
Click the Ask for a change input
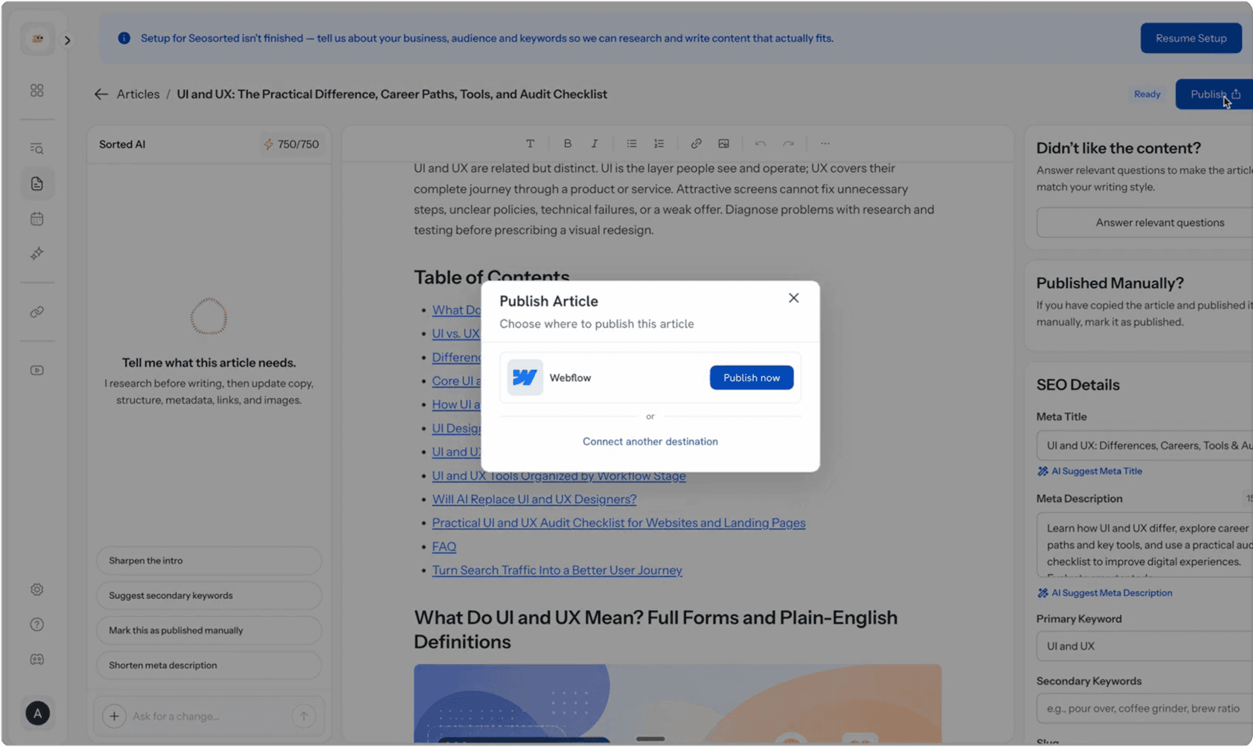(208, 716)
